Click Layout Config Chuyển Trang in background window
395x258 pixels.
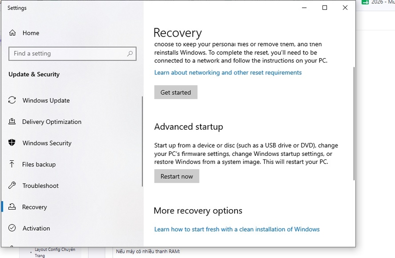[55, 253]
